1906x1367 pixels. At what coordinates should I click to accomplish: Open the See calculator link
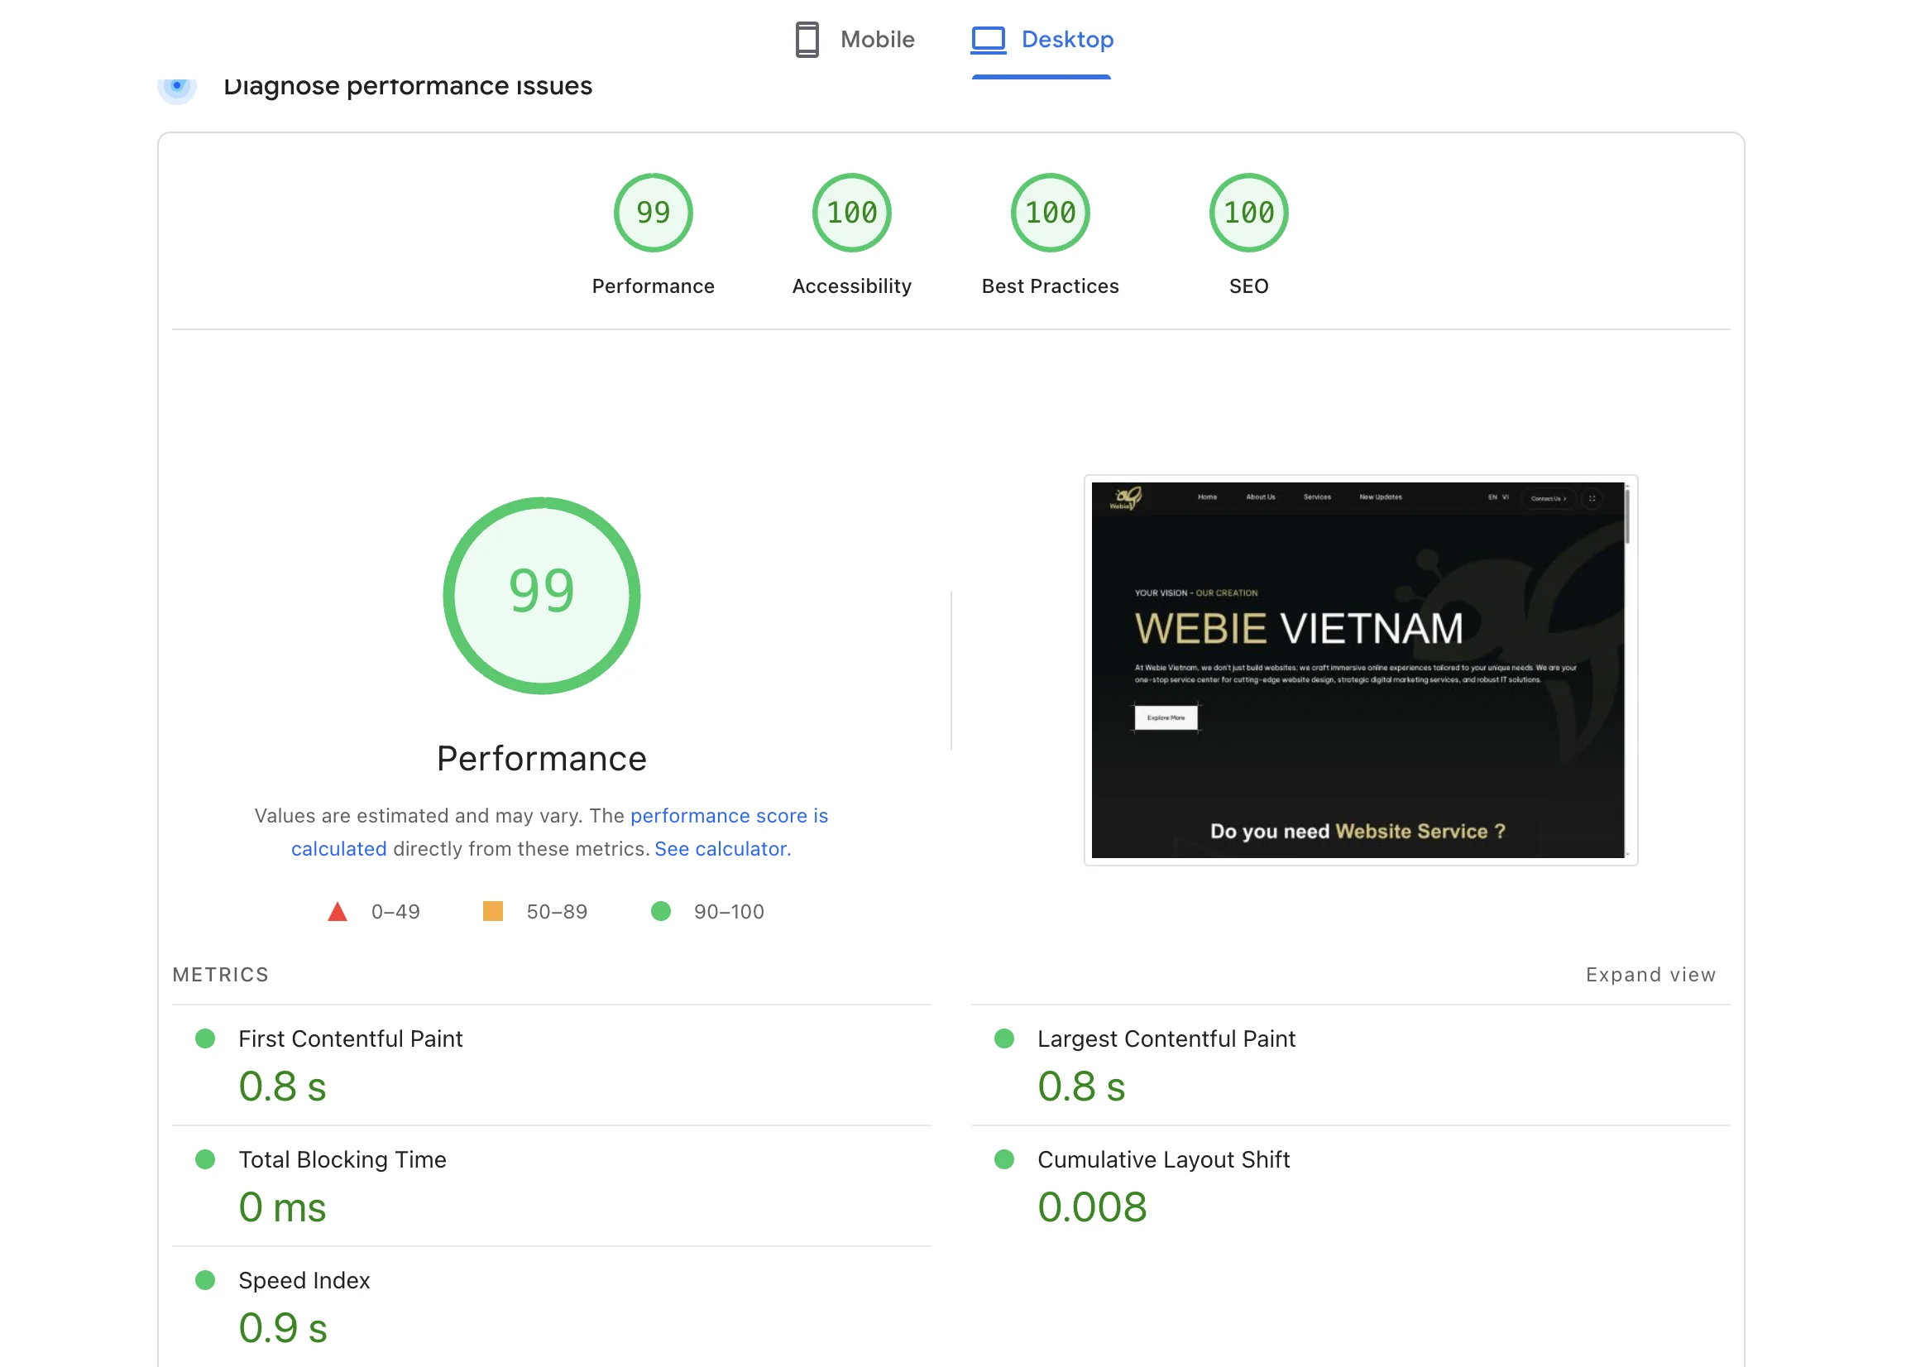coord(722,849)
